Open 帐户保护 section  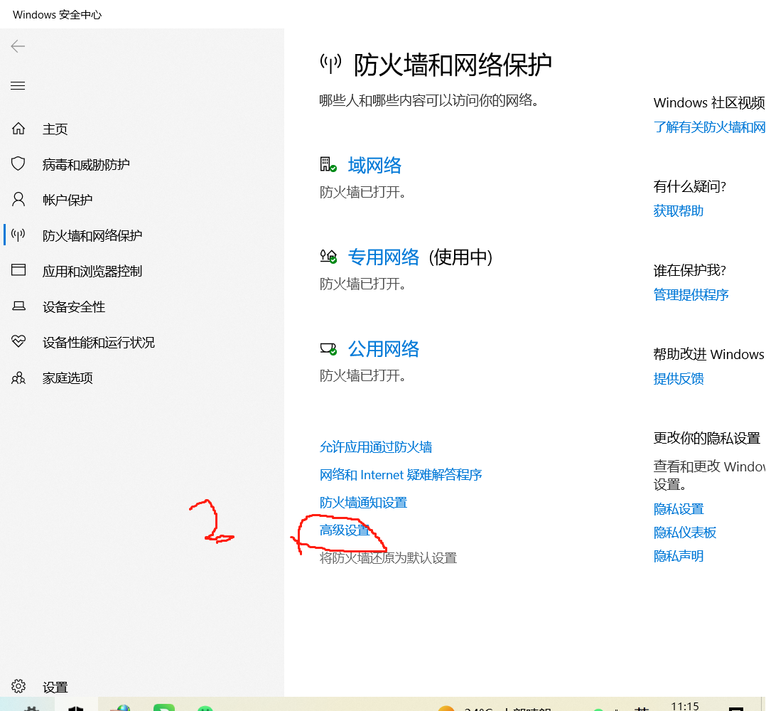coord(68,201)
